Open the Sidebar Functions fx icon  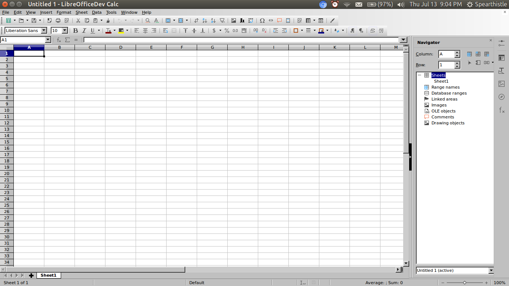pos(502,110)
